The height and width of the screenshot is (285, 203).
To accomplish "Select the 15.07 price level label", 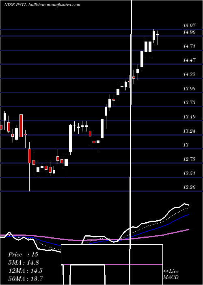I will [x=189, y=26].
